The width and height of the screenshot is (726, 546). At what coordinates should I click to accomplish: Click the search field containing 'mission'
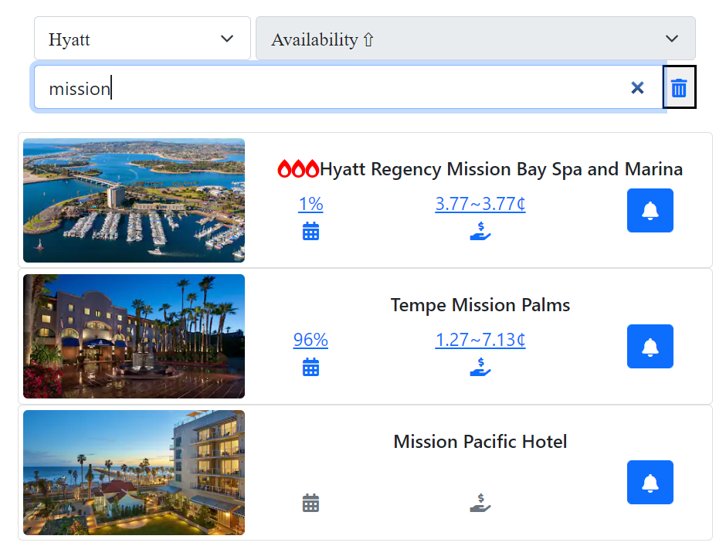coord(332,88)
